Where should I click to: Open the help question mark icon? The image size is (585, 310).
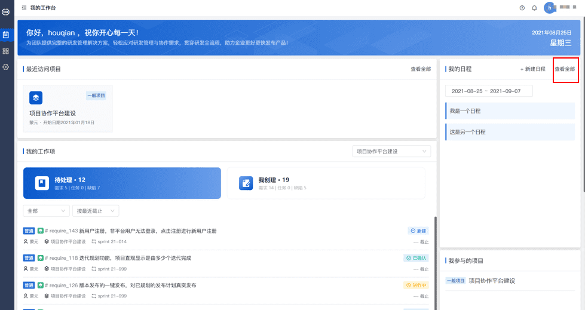pyautogui.click(x=522, y=8)
